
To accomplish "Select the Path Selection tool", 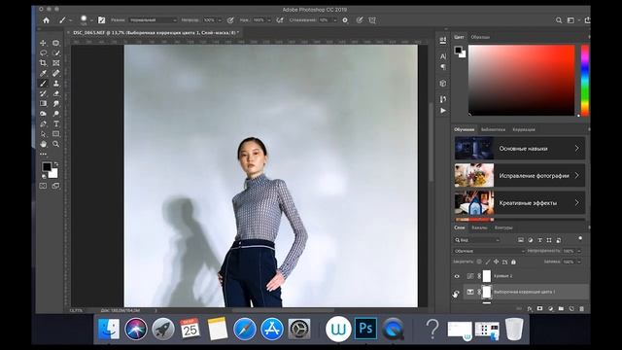I will 43,134.
